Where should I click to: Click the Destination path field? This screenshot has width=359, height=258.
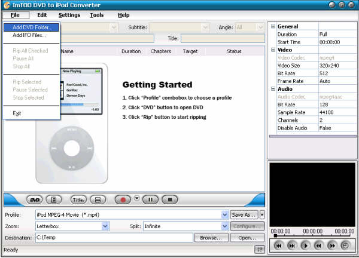[x=114, y=238]
